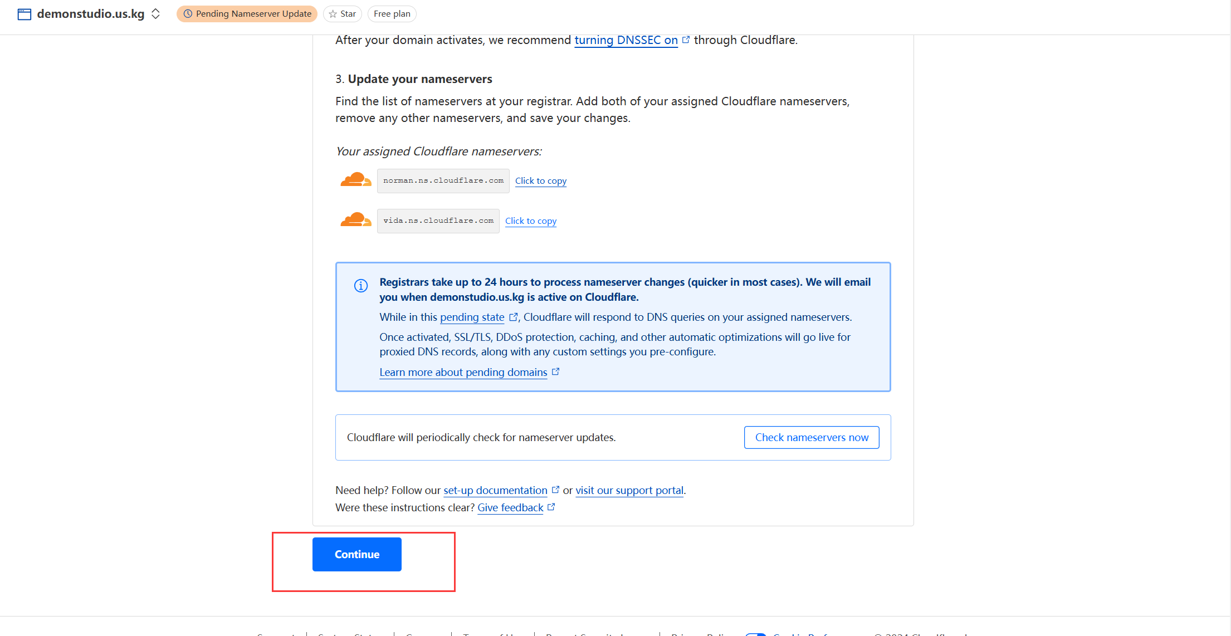This screenshot has width=1231, height=636.
Task: Click external-link icon after pending state
Action: pyautogui.click(x=513, y=317)
